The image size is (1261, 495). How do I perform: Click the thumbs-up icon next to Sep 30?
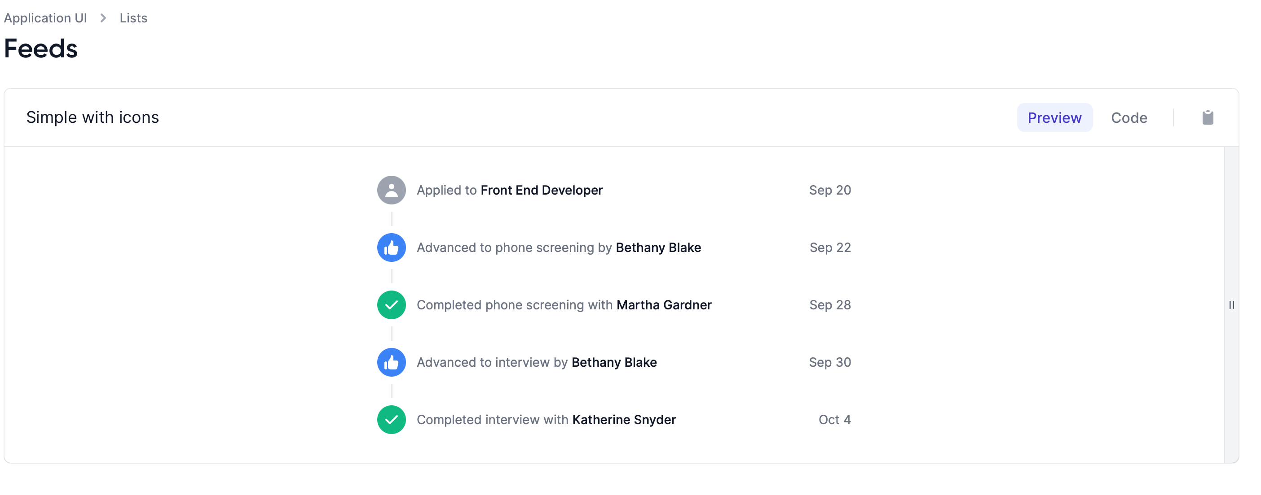click(391, 362)
